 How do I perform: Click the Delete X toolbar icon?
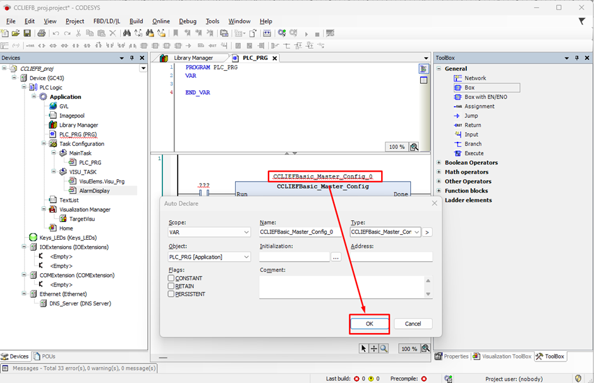click(x=112, y=33)
